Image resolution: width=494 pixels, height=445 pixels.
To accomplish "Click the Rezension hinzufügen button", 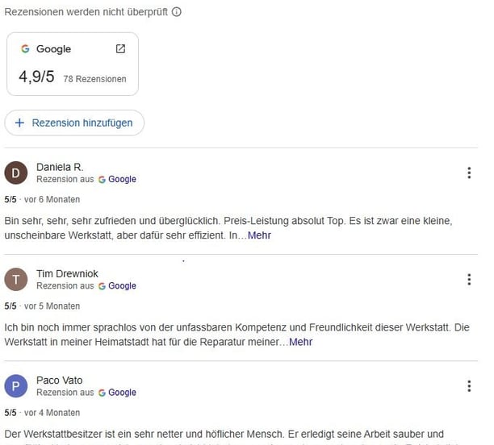I will click(74, 123).
